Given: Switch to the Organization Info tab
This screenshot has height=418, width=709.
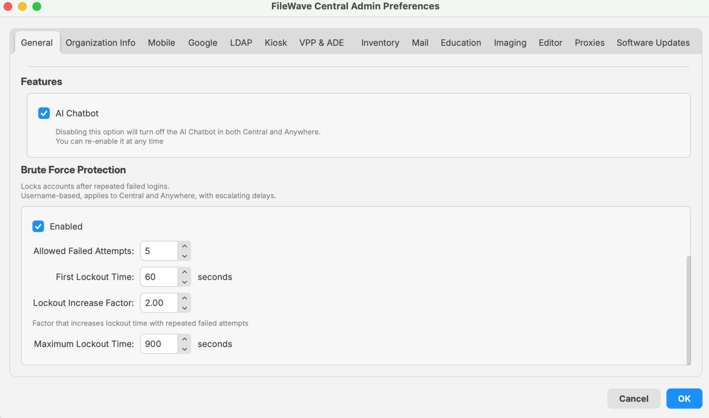Looking at the screenshot, I should point(100,43).
